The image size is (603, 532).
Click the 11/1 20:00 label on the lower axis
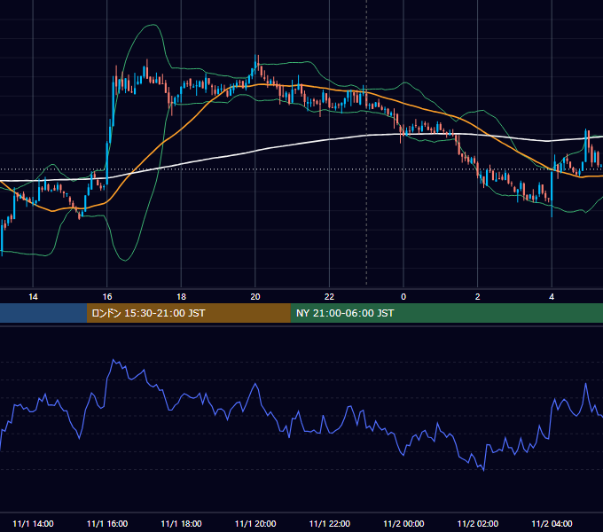255,523
